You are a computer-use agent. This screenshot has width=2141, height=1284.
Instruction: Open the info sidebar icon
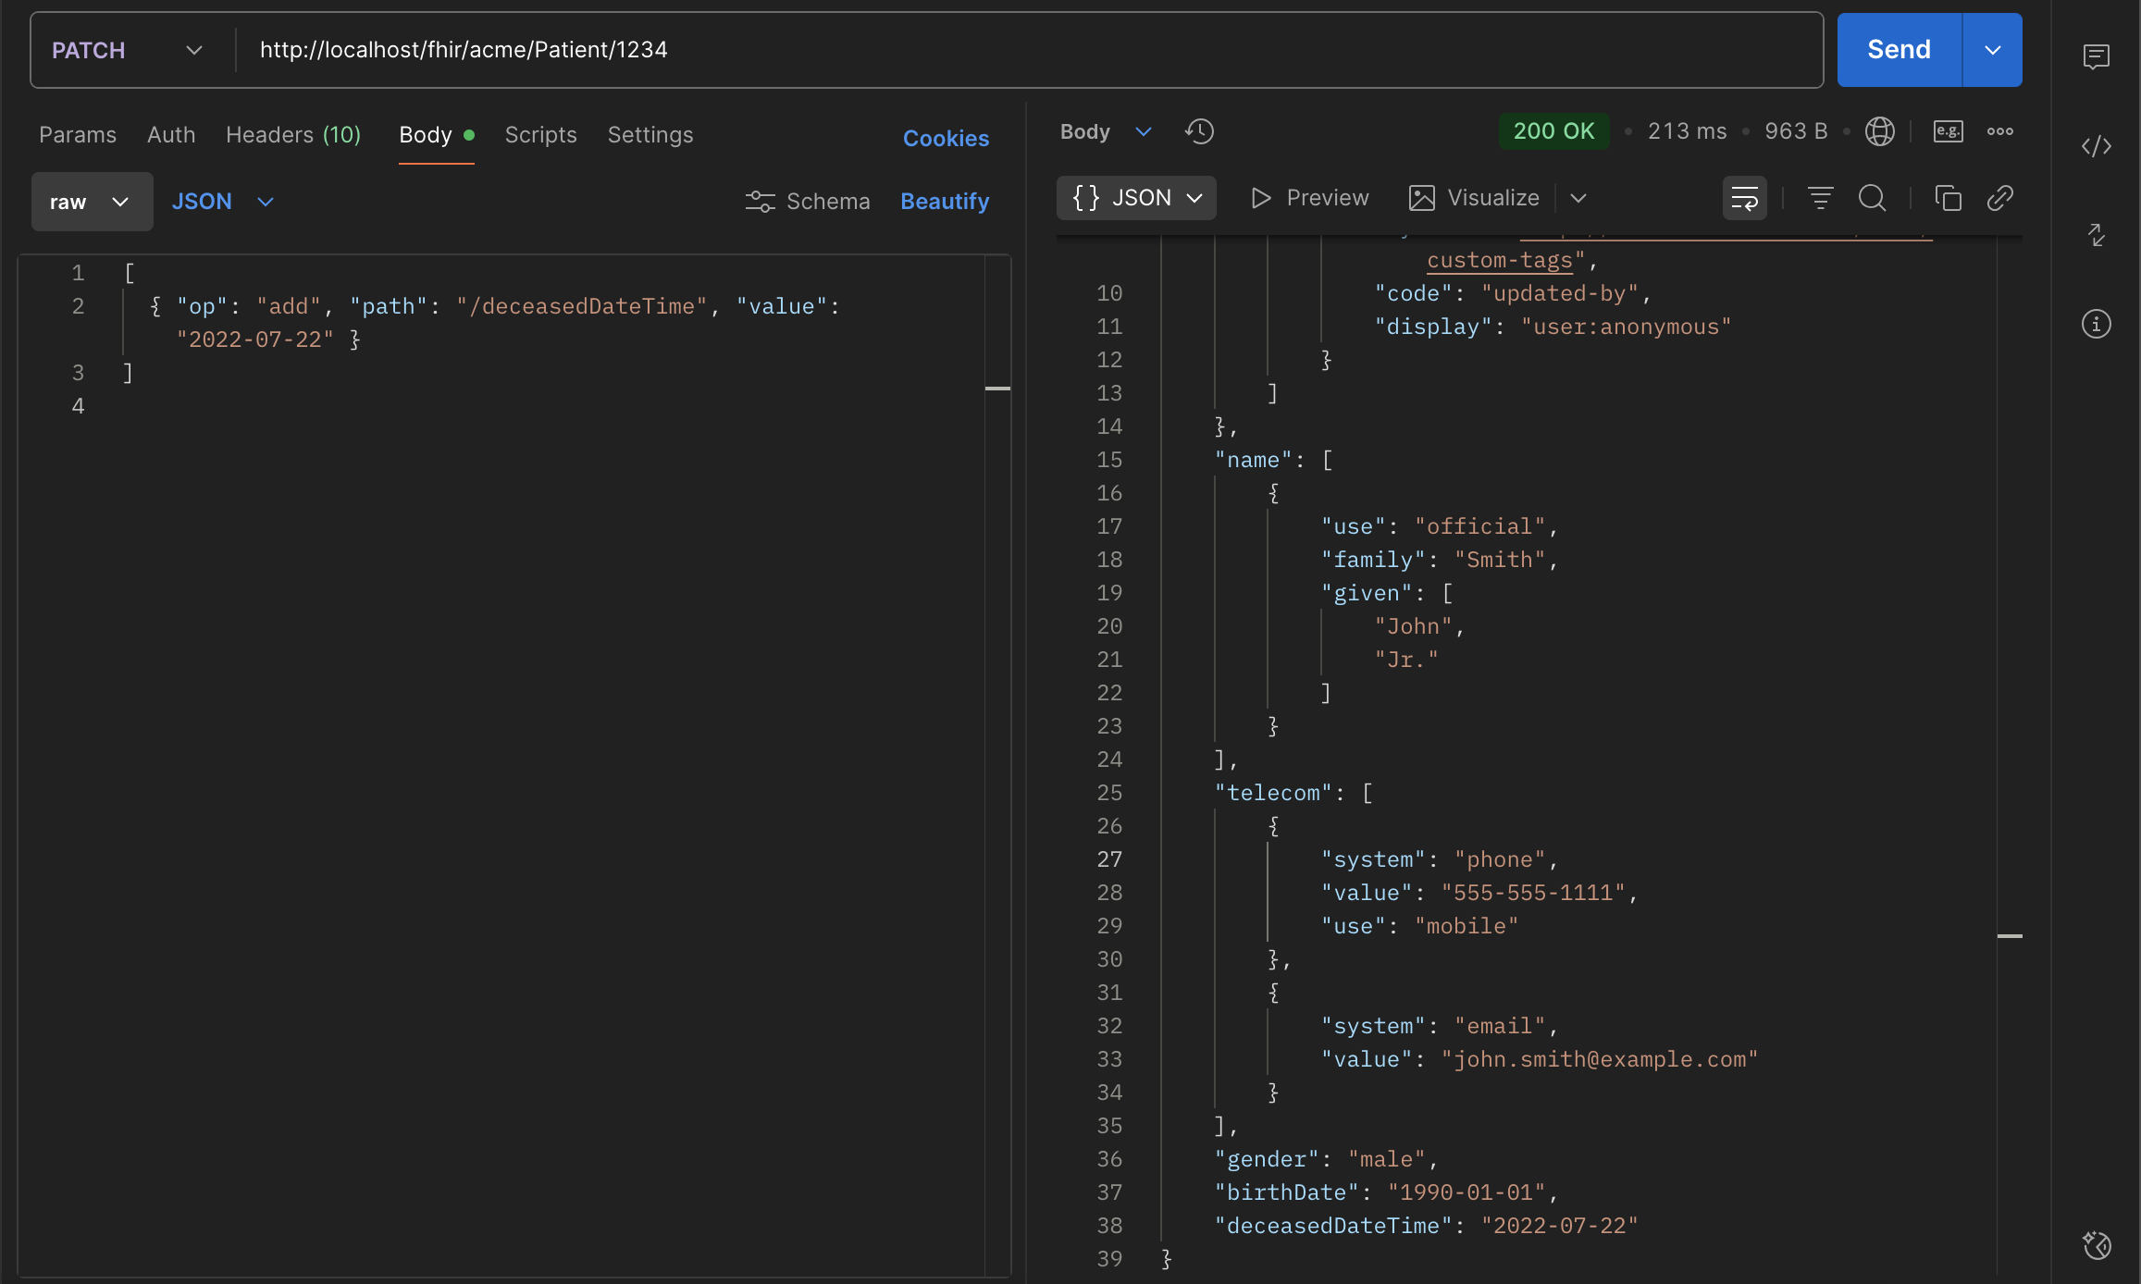[x=2096, y=324]
